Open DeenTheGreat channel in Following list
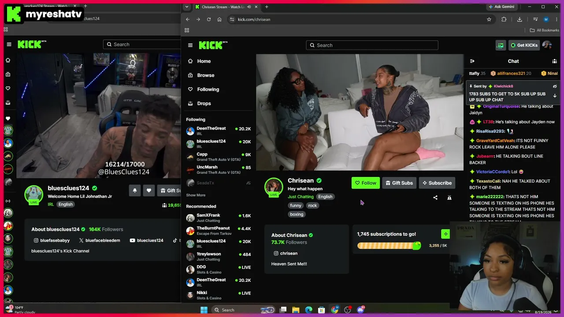 click(219, 131)
